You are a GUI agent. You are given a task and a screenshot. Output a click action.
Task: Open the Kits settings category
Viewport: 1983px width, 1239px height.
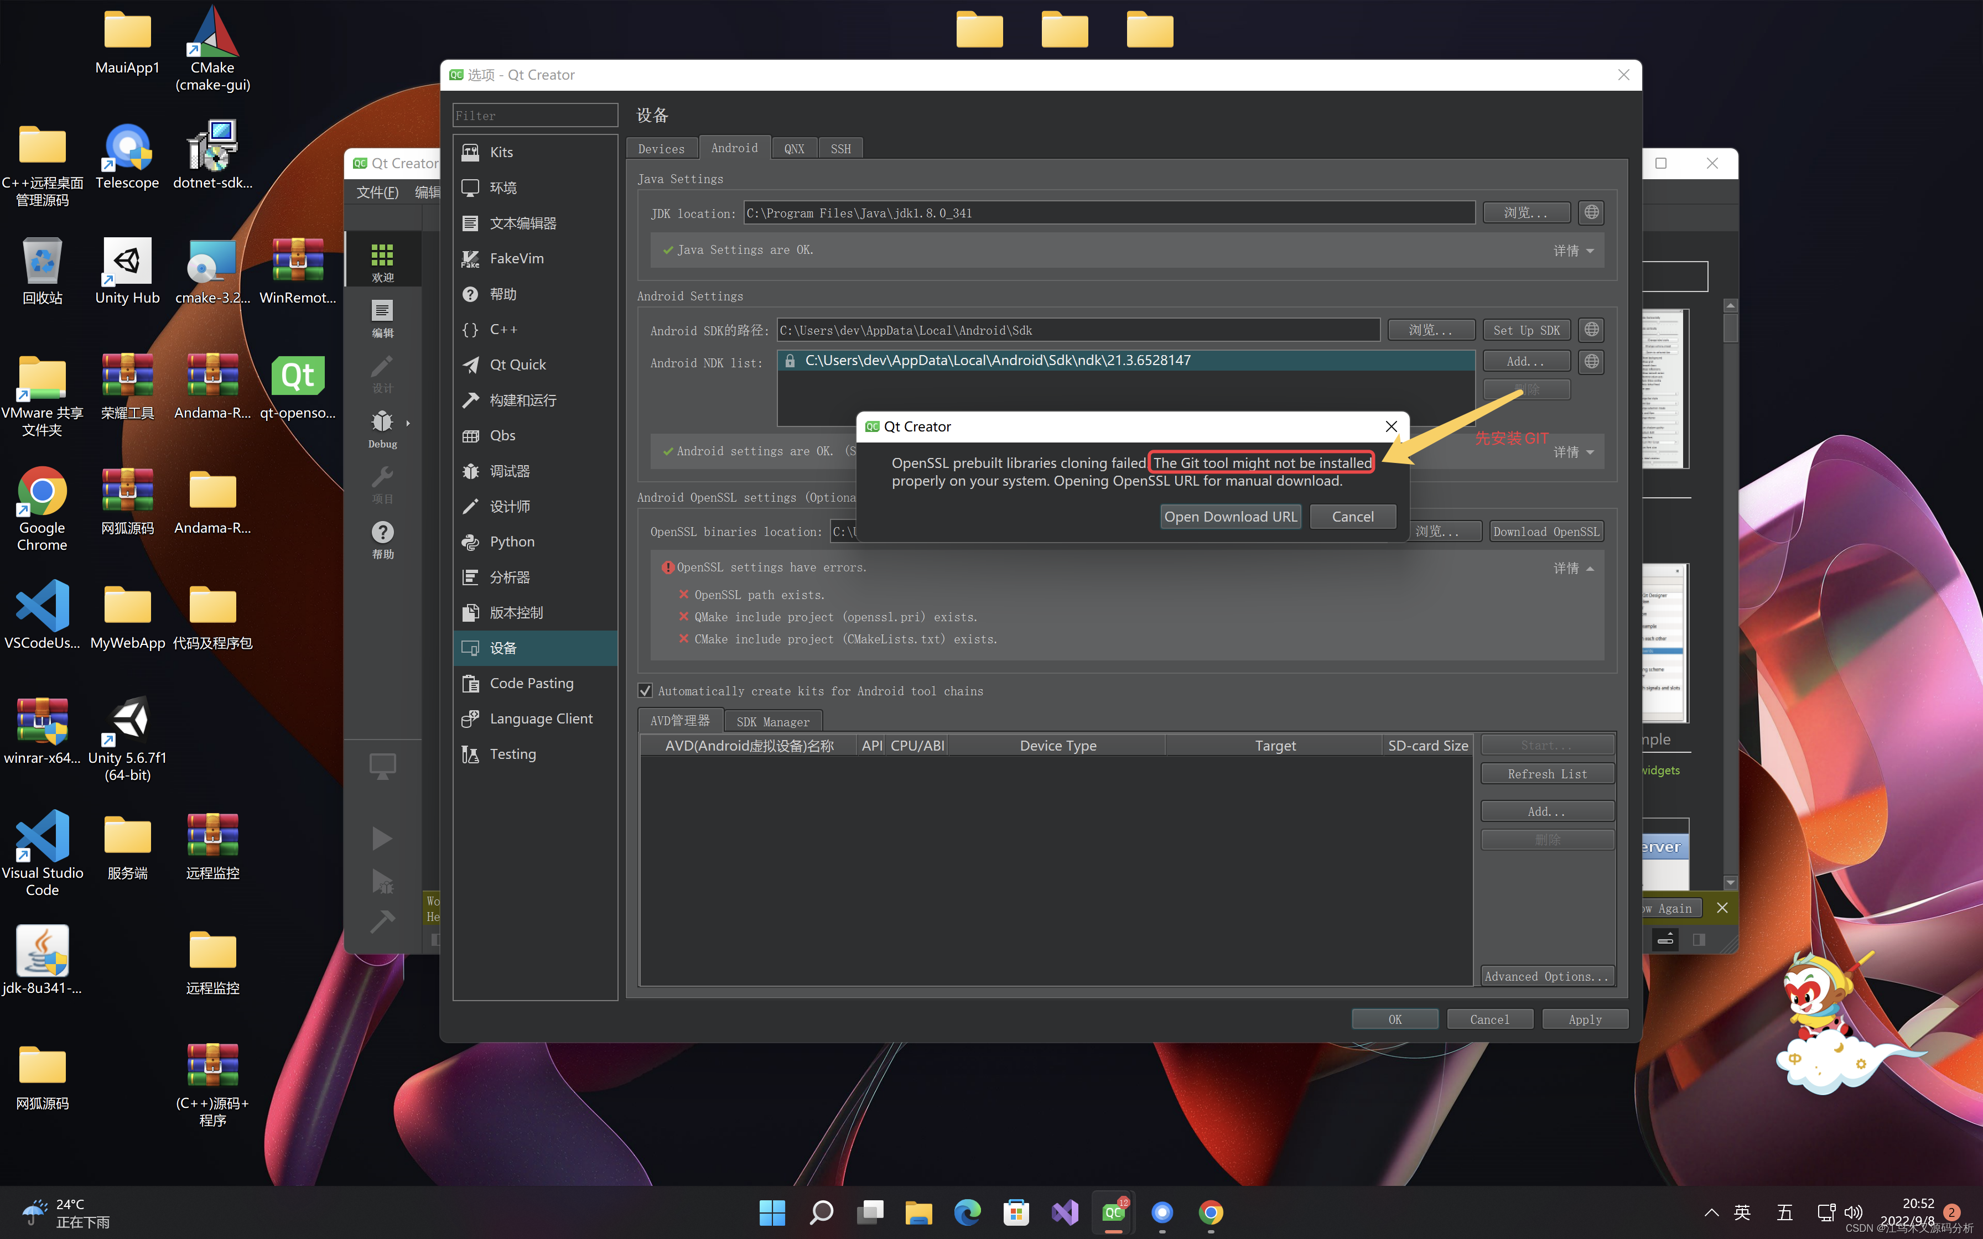coord(501,153)
